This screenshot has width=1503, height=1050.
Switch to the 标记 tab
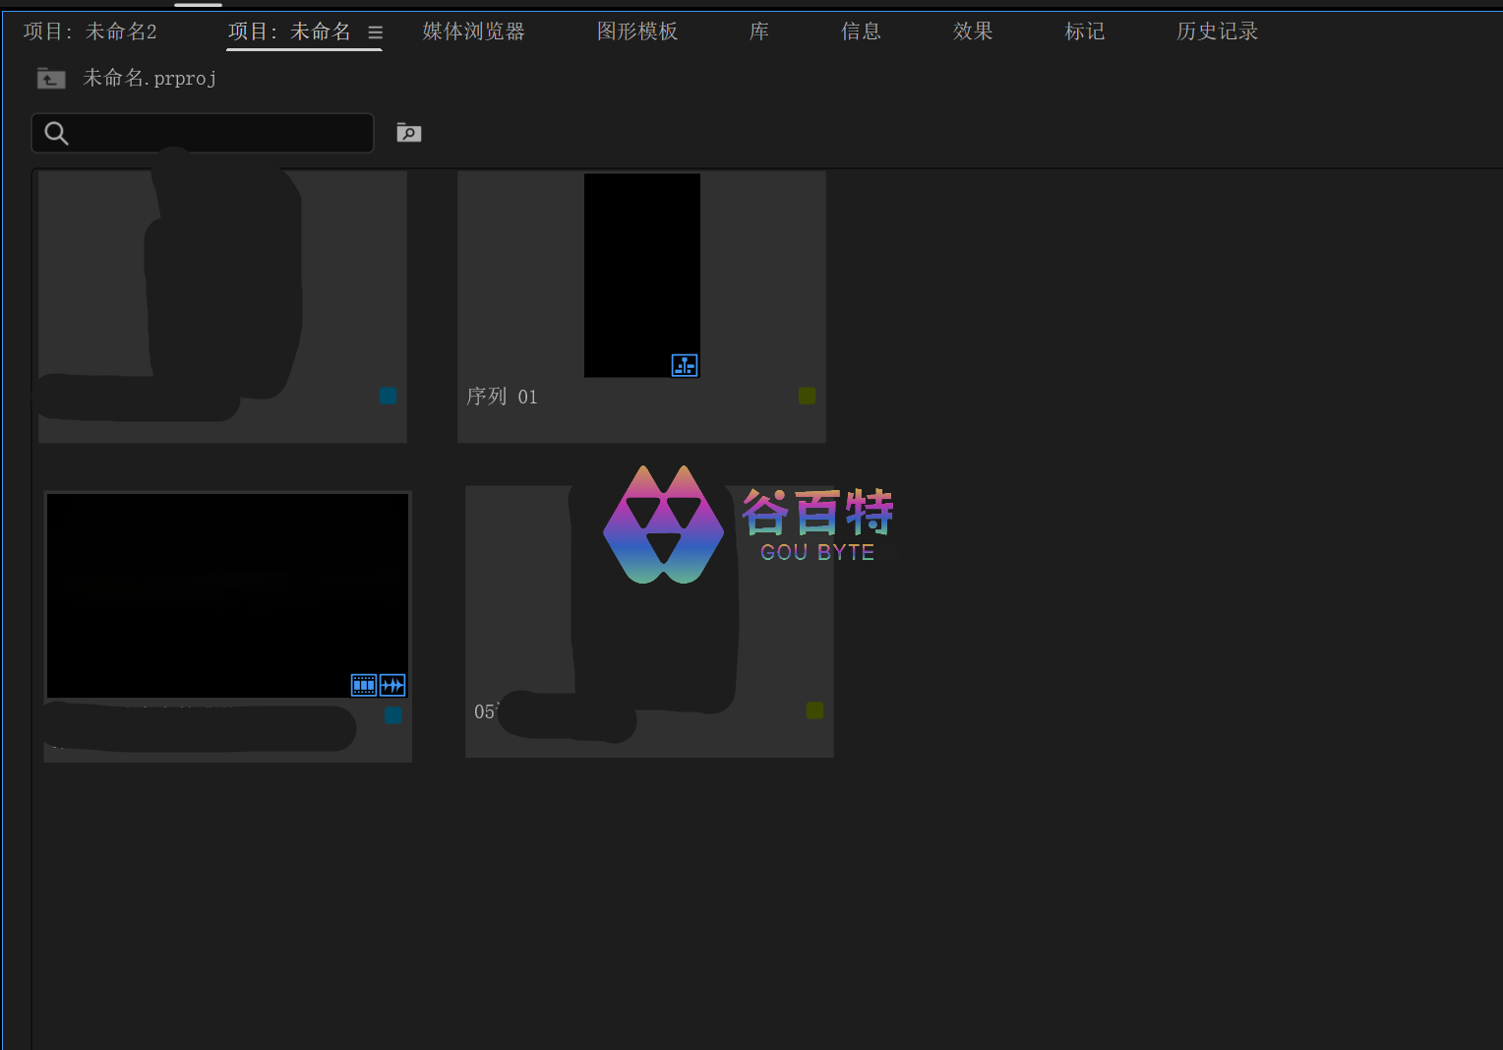click(1085, 31)
